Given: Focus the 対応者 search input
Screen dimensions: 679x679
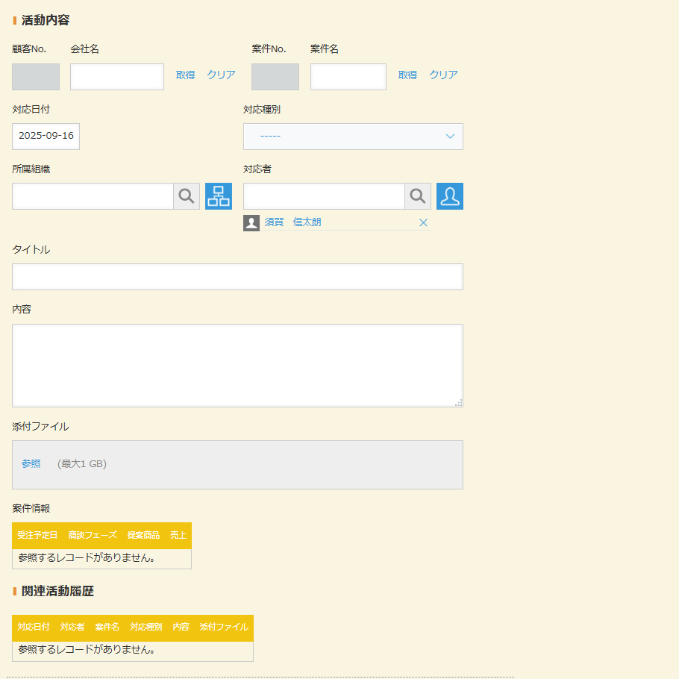Looking at the screenshot, I should click(x=324, y=196).
